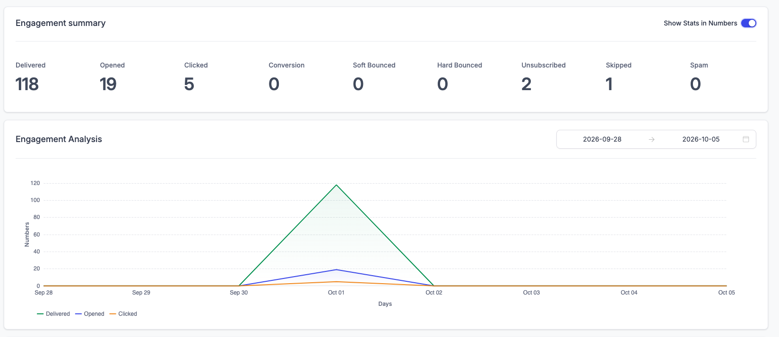Click the 60 y-axis tick label
This screenshot has height=337, width=779.
[x=37, y=235]
